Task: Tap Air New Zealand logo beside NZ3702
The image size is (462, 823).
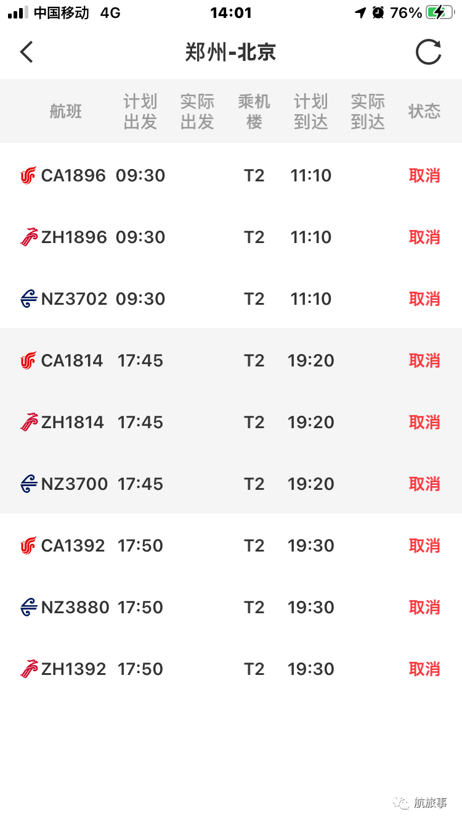Action: (x=28, y=299)
